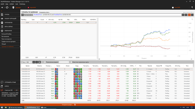Select the negrett44 player icon

pyautogui.click(x=28, y=7)
